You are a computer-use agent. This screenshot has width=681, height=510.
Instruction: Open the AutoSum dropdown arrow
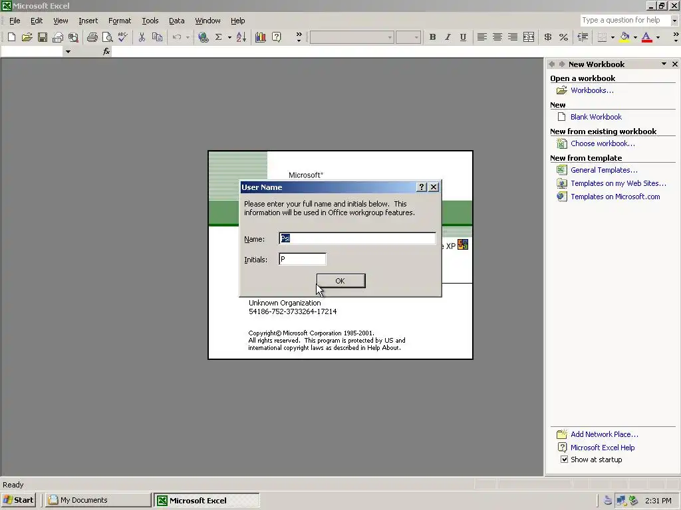[x=229, y=37]
